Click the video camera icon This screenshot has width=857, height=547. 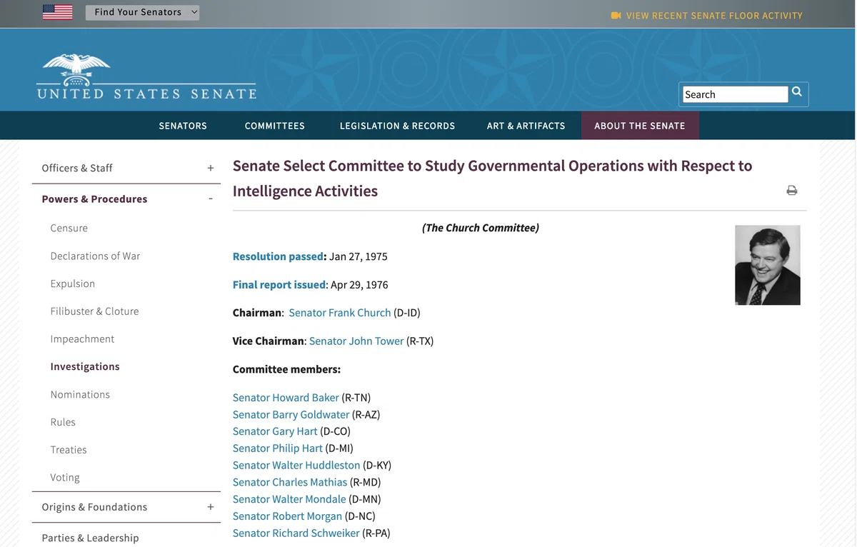[616, 16]
